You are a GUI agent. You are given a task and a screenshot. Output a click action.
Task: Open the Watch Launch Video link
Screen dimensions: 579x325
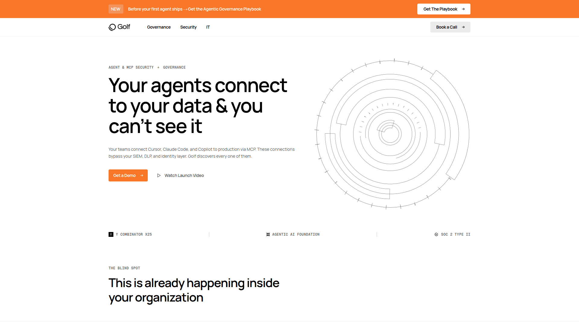184,175
